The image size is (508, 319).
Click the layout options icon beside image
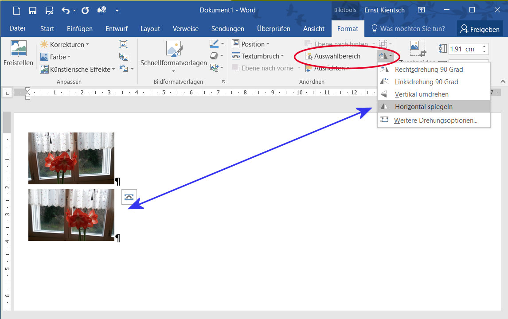tap(129, 197)
